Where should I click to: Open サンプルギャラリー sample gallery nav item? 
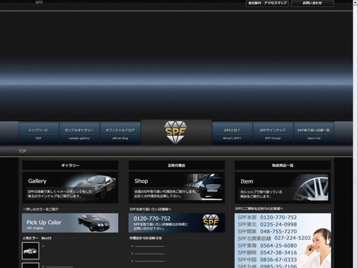click(79, 133)
